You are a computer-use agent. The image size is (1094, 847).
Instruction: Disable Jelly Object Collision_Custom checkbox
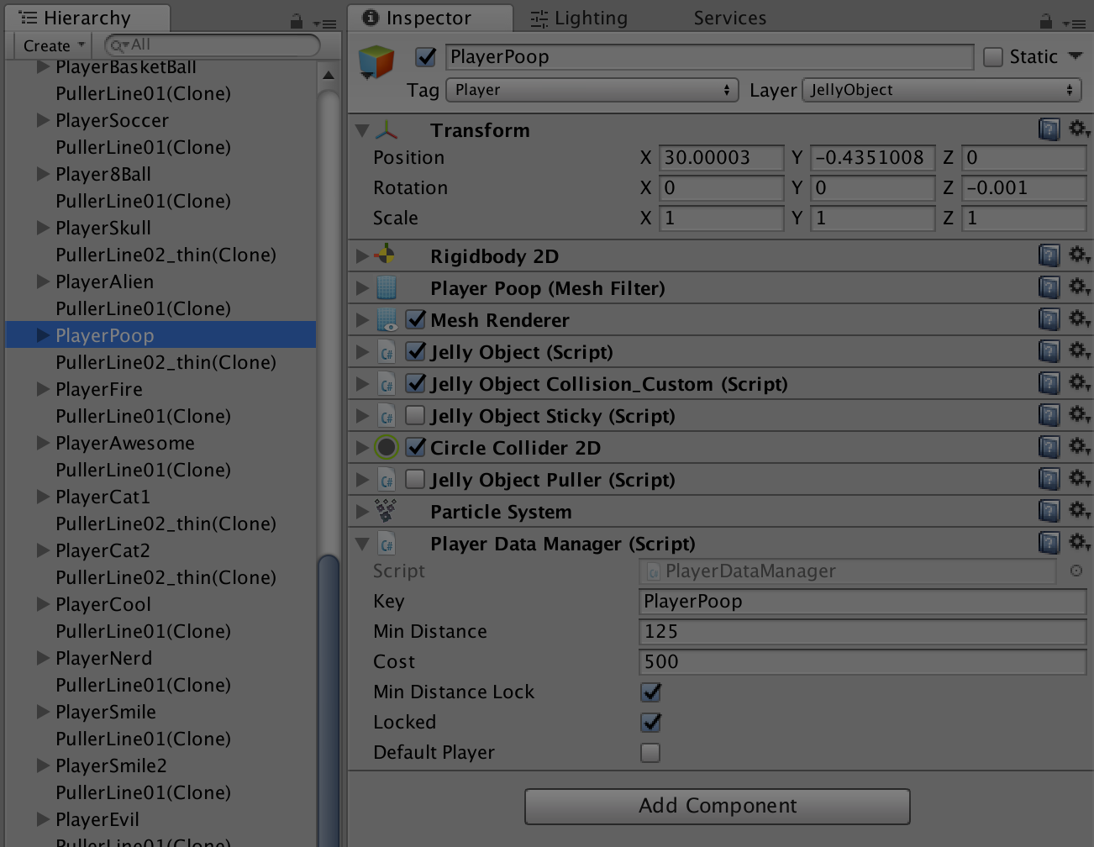415,383
